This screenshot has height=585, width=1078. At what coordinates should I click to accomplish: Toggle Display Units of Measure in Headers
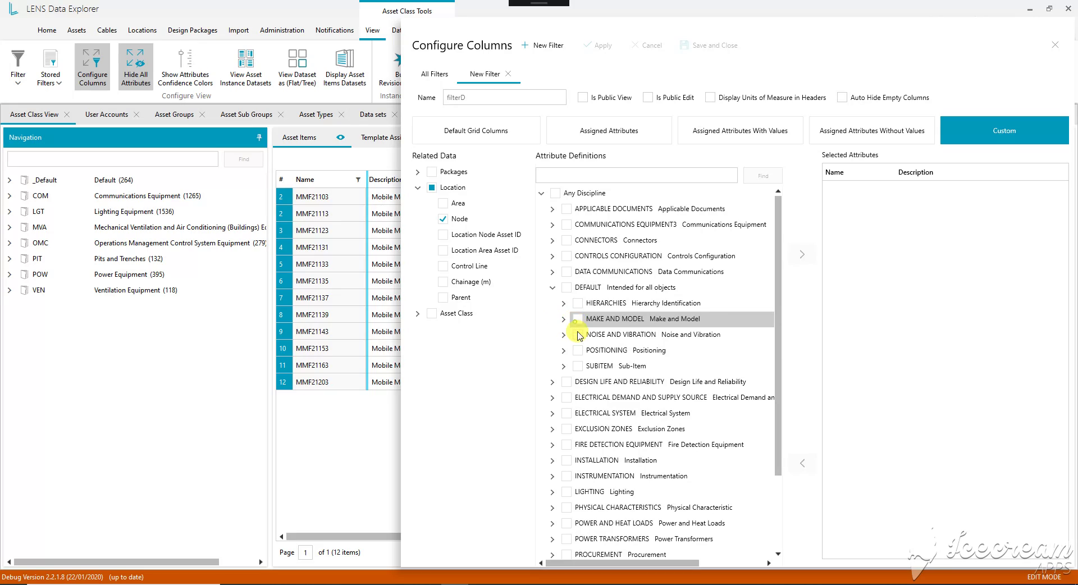710,97
